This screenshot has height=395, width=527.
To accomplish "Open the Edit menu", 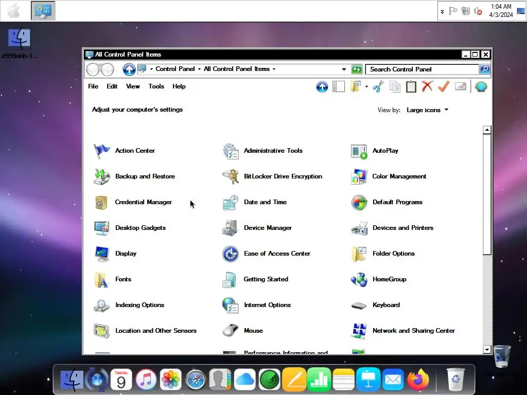I will coord(112,86).
